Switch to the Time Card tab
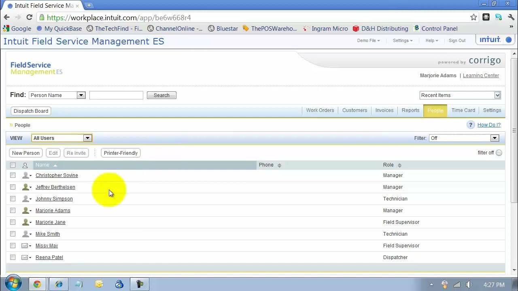Image resolution: width=518 pixels, height=291 pixels. pos(463,110)
